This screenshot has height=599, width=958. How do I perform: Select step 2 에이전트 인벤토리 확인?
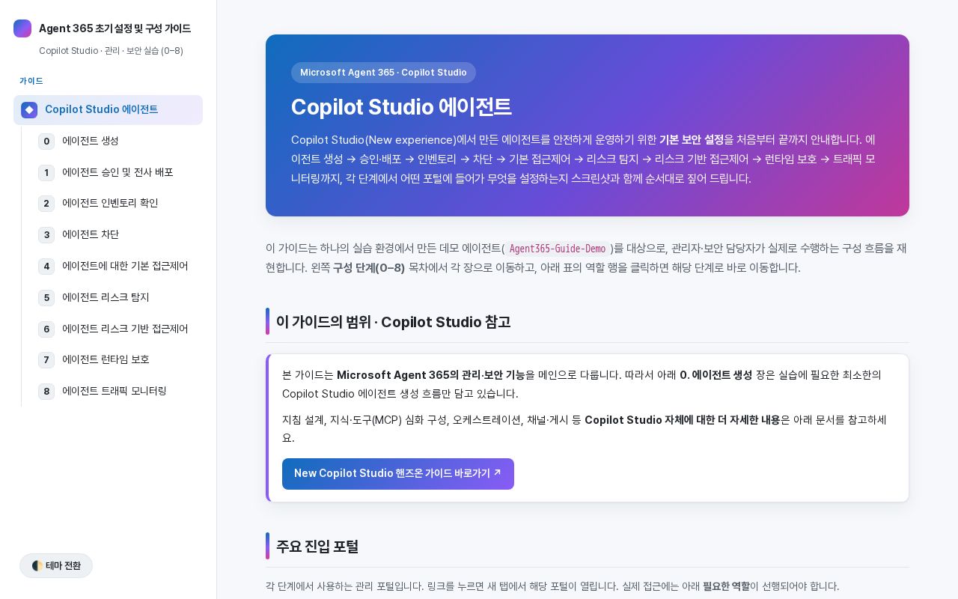[x=118, y=204]
